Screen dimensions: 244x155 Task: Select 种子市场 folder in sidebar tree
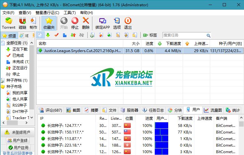(14, 86)
